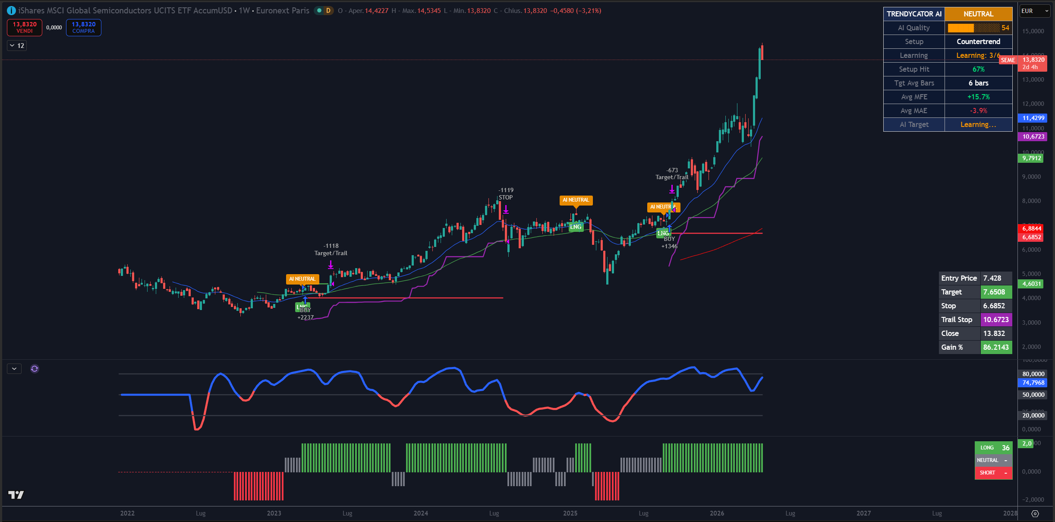The height and width of the screenshot is (522, 1055).
Task: Click the green LONG 36 legend cell
Action: point(993,448)
